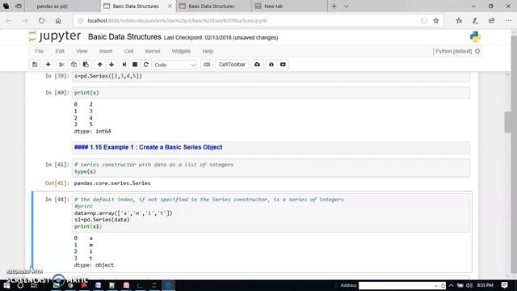This screenshot has height=291, width=517.
Task: Open the browser settings and more menu
Action: tap(508, 20)
